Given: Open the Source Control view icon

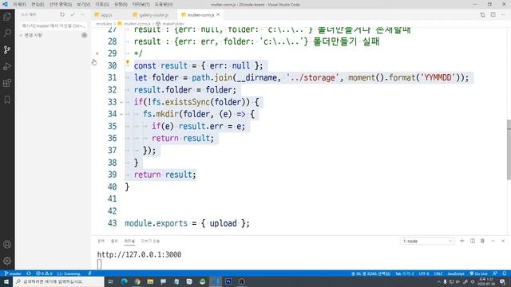Looking at the screenshot, I should (x=7, y=49).
